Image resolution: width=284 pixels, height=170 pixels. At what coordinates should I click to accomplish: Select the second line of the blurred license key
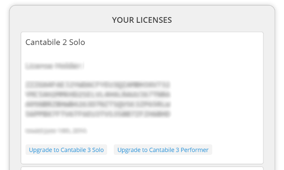(x=98, y=94)
